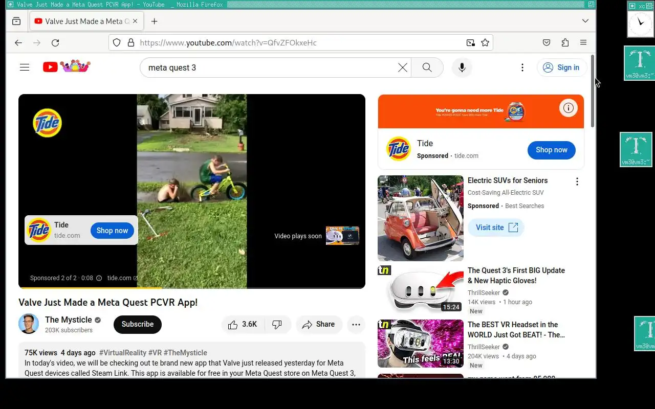The image size is (655, 409).
Task: Open Firefox tracking protection shield
Action: [x=117, y=43]
